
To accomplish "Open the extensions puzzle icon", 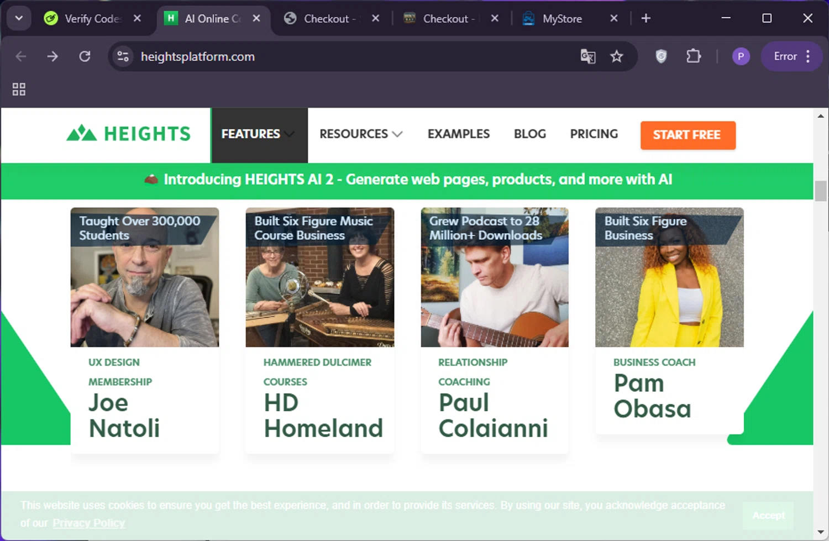I will pyautogui.click(x=693, y=56).
